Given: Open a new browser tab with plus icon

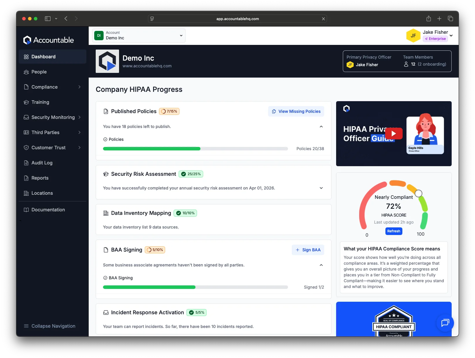Looking at the screenshot, I should coord(439,19).
